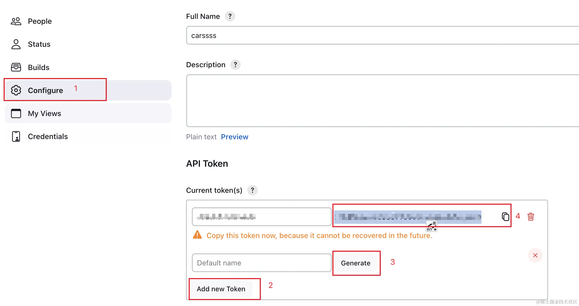Open Current token(s) help question mark
The height and width of the screenshot is (306, 579).
(x=252, y=190)
